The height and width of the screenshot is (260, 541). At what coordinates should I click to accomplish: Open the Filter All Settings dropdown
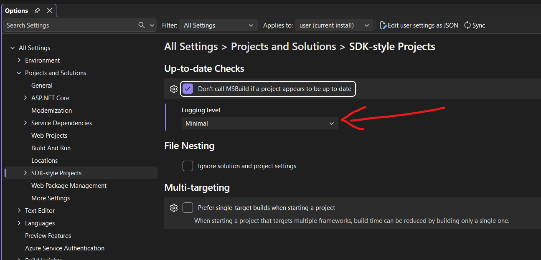coord(218,25)
